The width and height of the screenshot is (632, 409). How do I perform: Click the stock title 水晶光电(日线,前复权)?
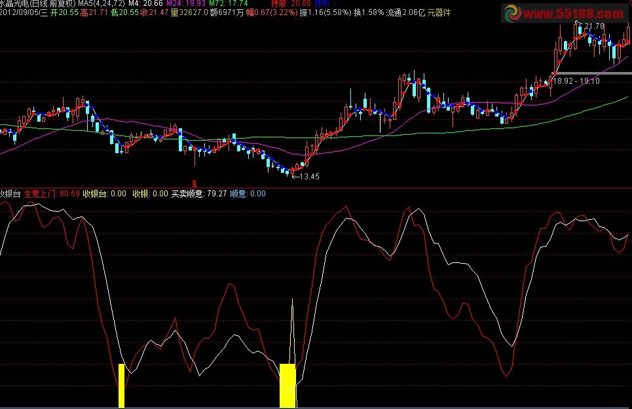tap(37, 3)
